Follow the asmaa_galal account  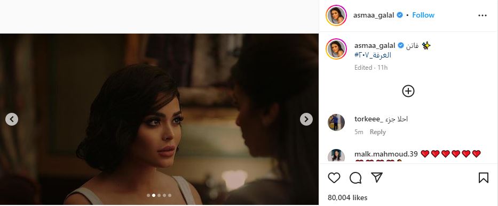pos(423,15)
